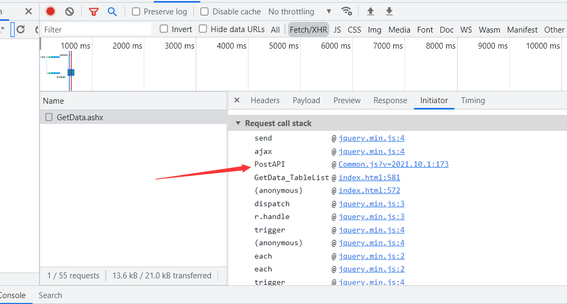View the Response tab
567x304 pixels.
click(x=390, y=100)
